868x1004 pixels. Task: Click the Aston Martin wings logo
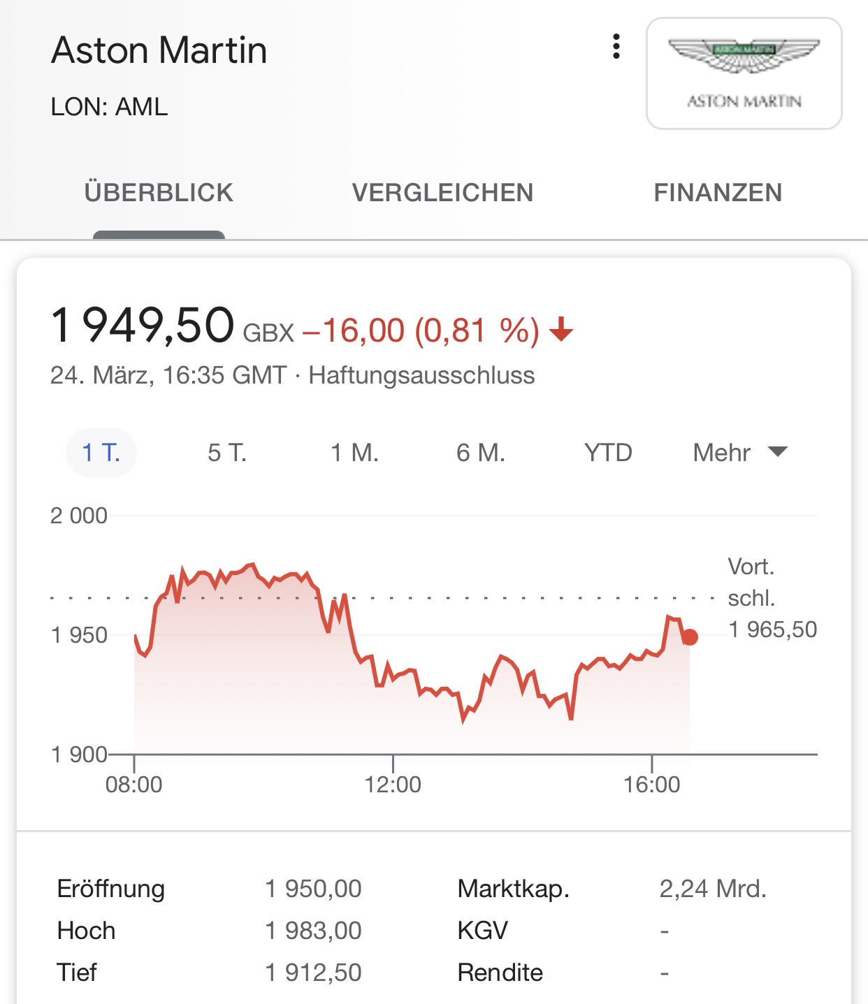click(744, 73)
